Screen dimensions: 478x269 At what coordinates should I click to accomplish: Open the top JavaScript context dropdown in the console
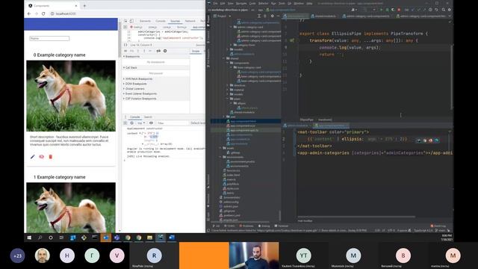141,123
